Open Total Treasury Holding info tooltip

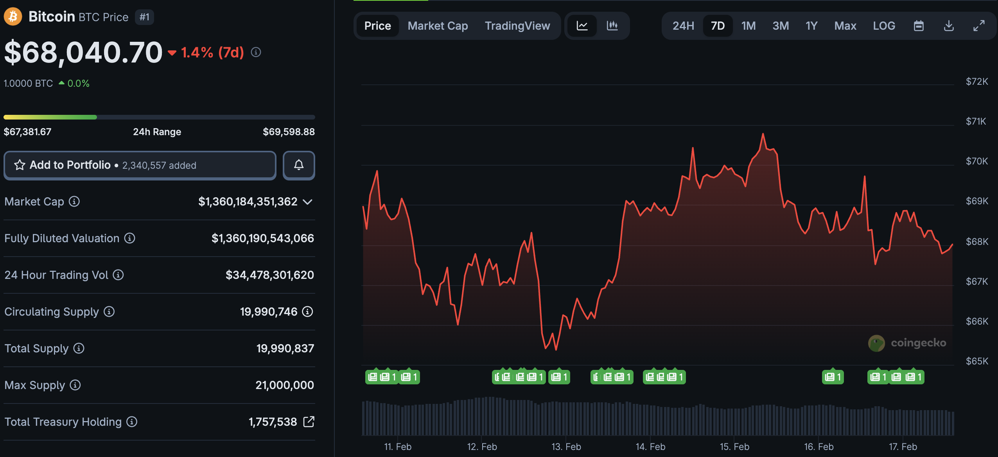[132, 422]
